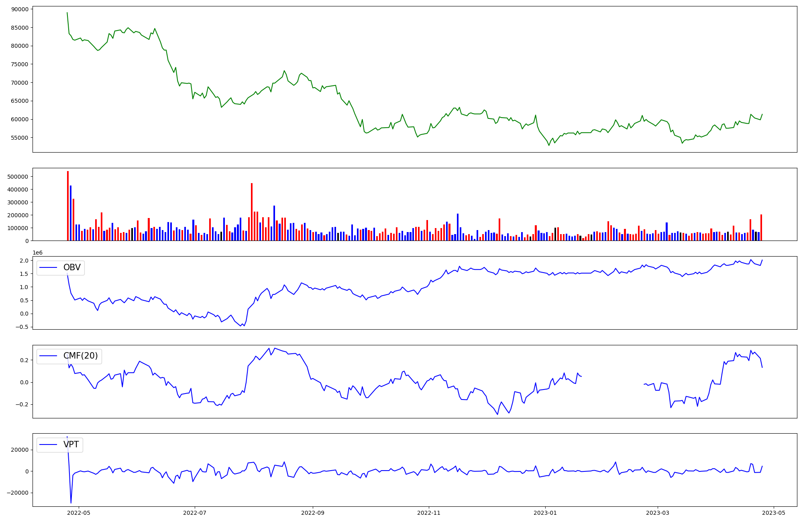Click the blue CMF(20) legend line sample

click(x=49, y=357)
